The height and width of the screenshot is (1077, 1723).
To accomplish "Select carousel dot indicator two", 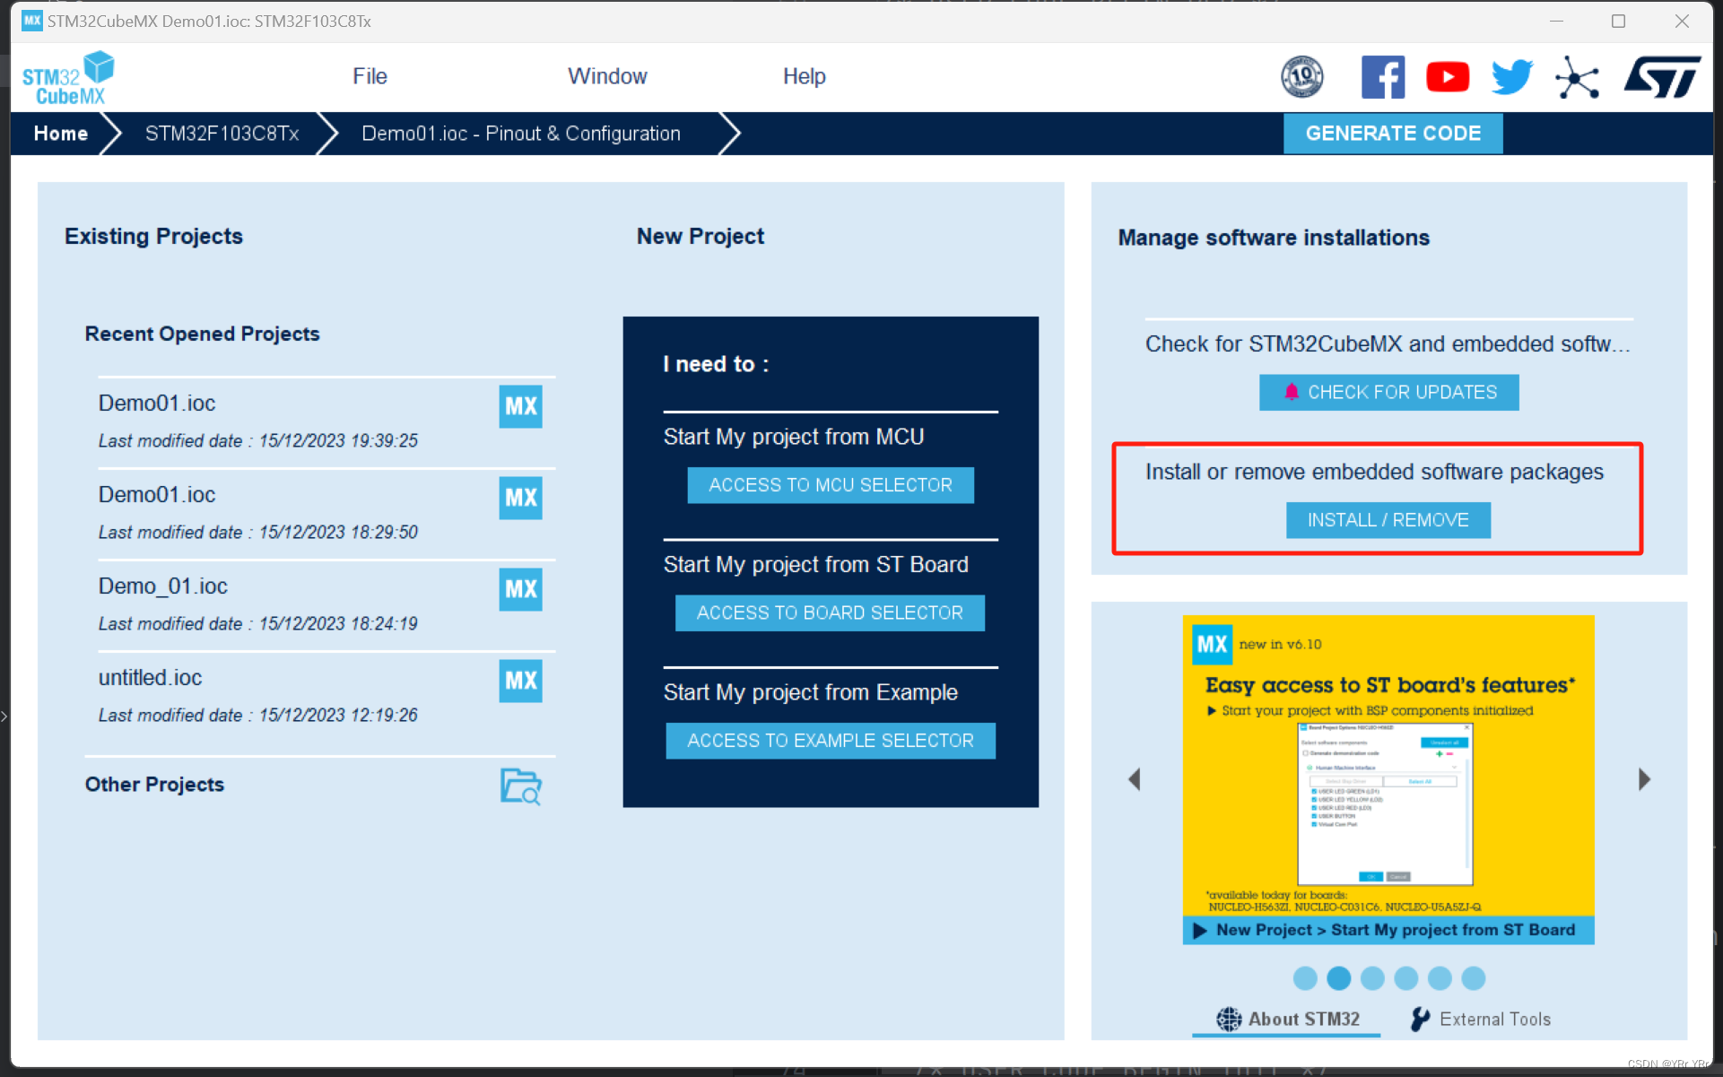I will coord(1337,977).
